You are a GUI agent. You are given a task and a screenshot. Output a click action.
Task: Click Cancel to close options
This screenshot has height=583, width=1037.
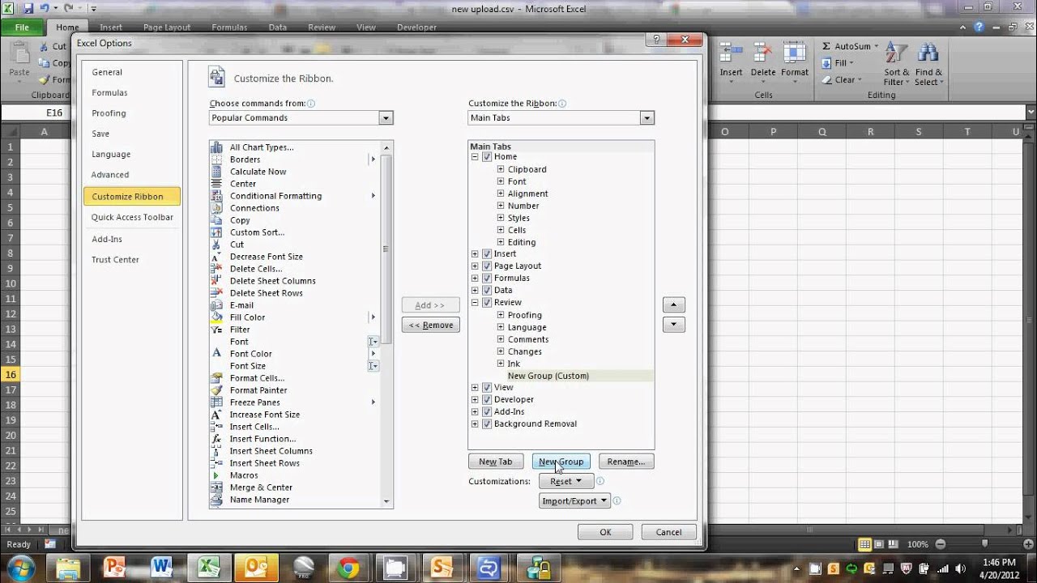(x=668, y=532)
